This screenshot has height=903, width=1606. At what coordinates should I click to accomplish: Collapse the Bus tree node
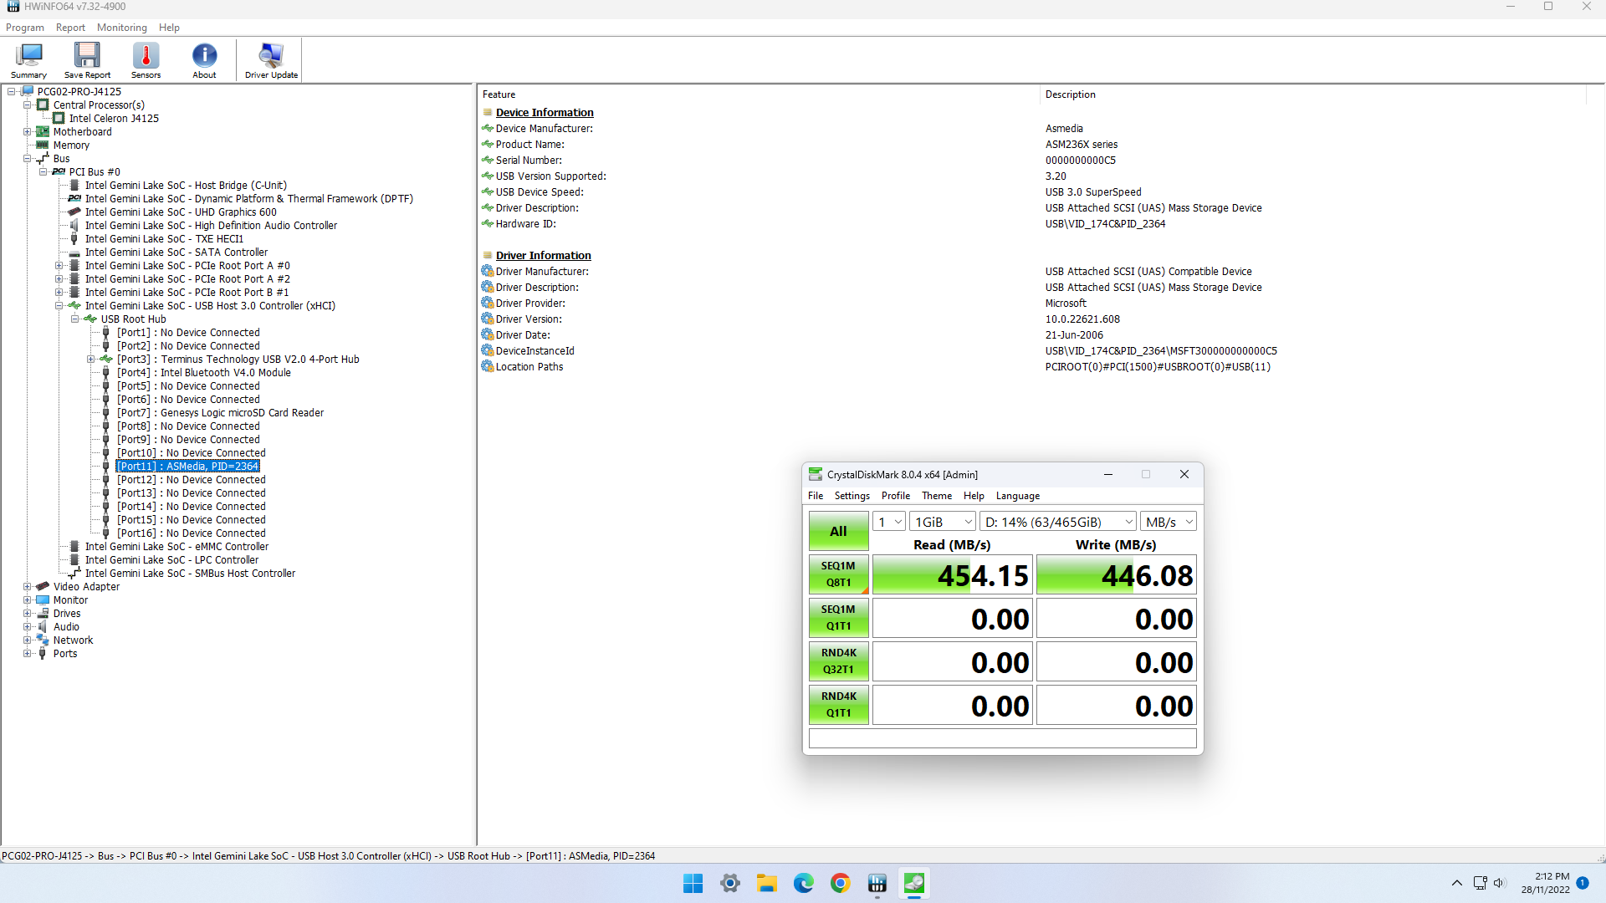27,158
